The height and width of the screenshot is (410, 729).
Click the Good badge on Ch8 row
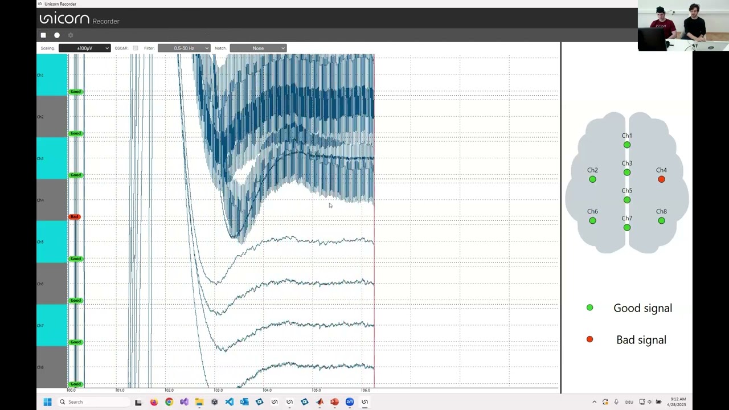pos(75,384)
